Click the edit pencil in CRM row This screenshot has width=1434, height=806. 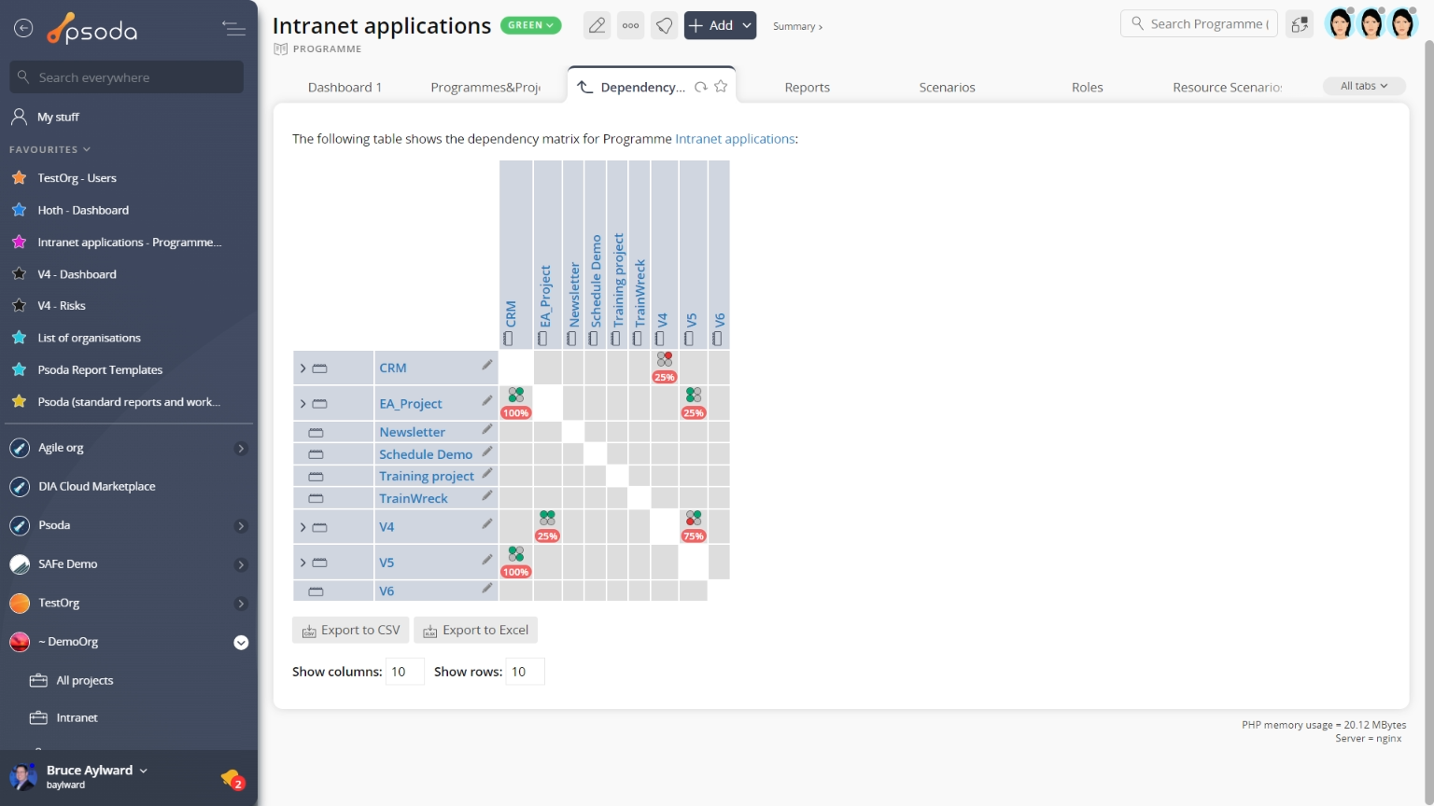tap(486, 365)
